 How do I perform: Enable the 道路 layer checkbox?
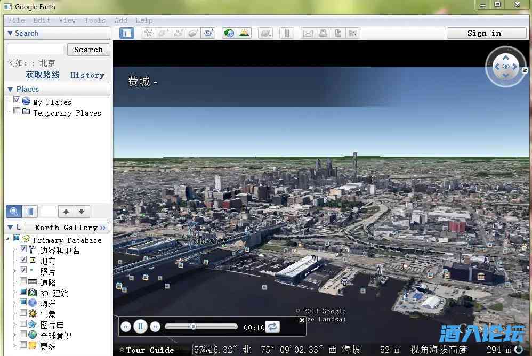pyautogui.click(x=23, y=281)
